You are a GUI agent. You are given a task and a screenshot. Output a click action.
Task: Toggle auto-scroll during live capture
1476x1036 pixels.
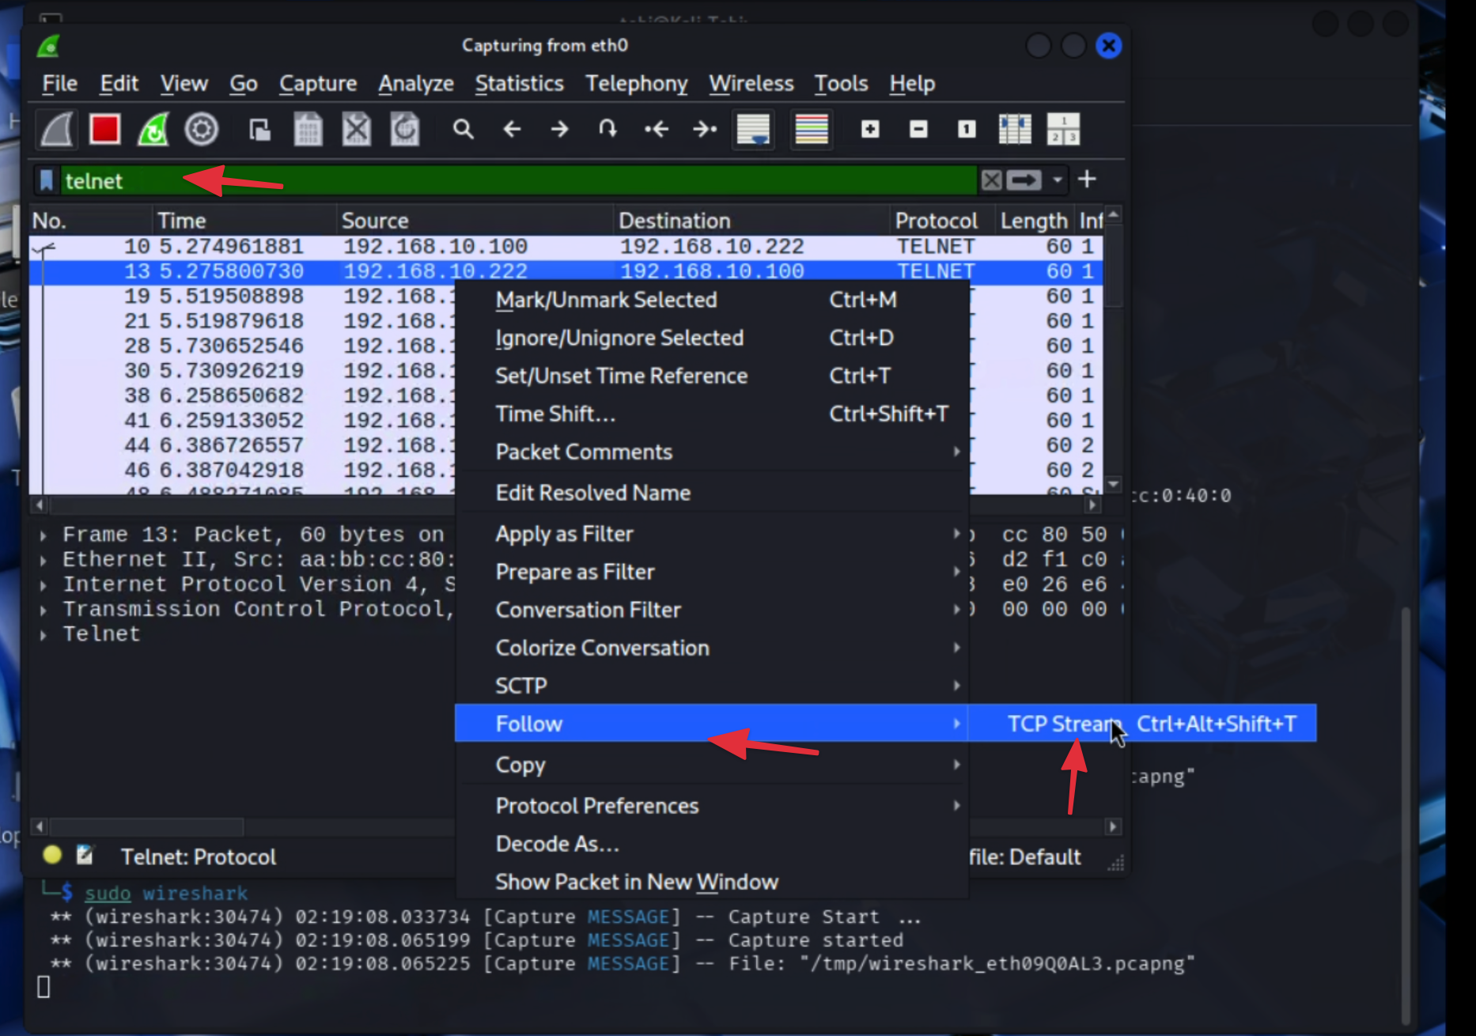pos(753,129)
